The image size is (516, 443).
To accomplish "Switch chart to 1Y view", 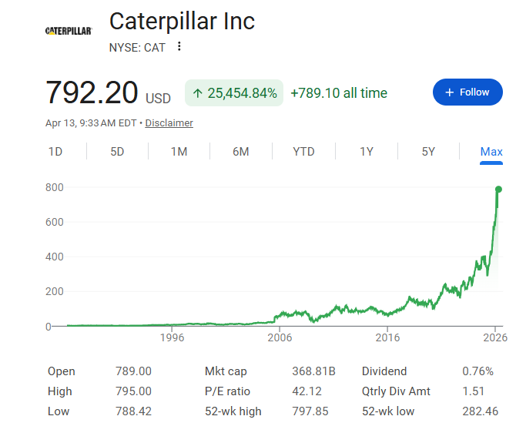I will (x=367, y=152).
